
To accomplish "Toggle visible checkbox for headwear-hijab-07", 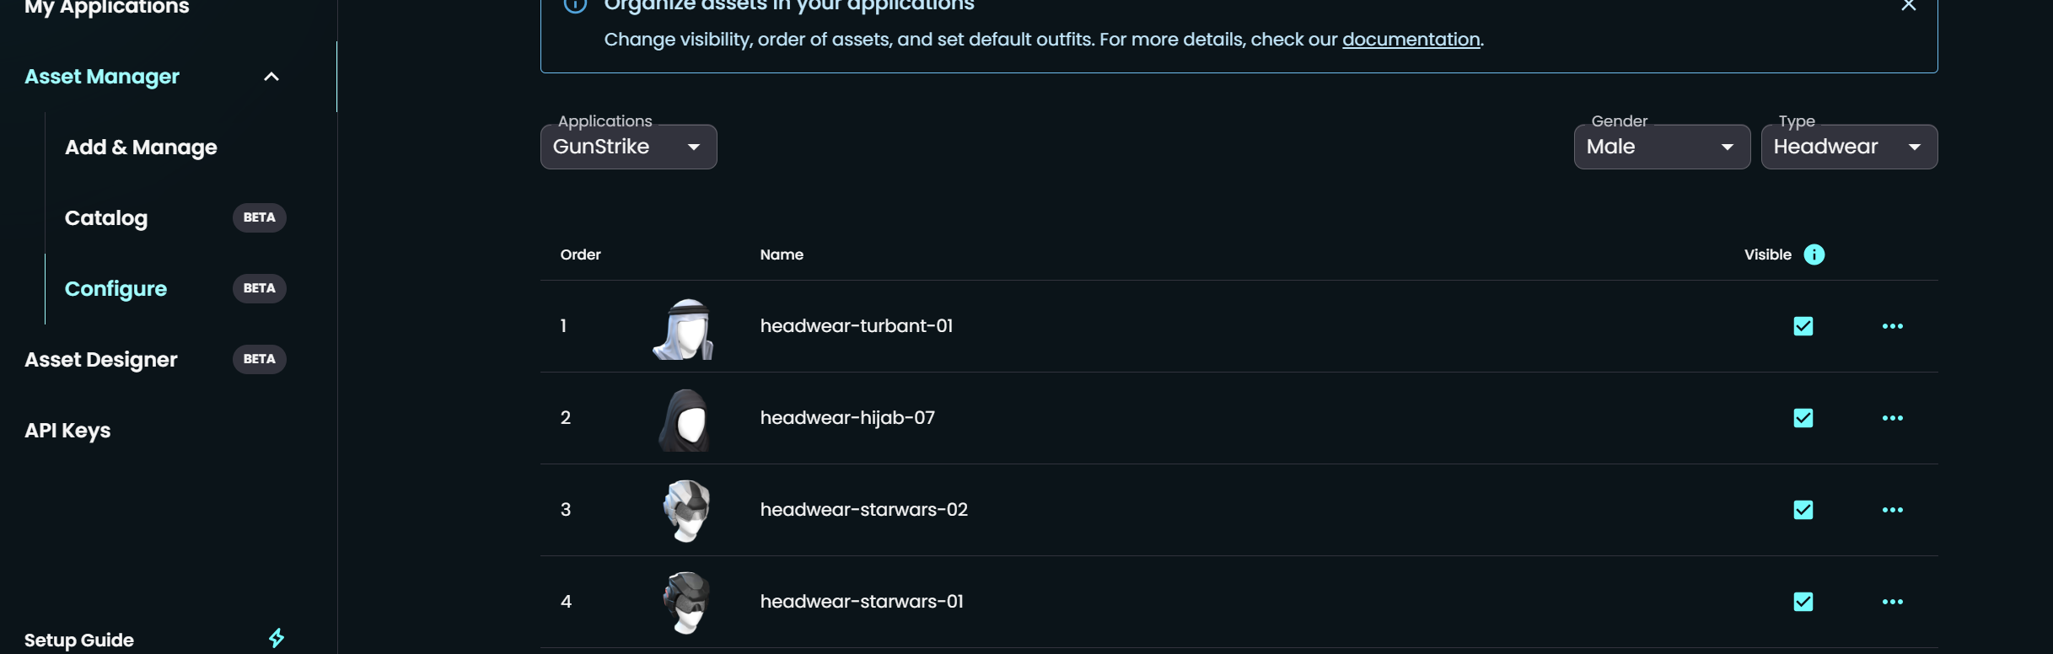I will (x=1803, y=418).
